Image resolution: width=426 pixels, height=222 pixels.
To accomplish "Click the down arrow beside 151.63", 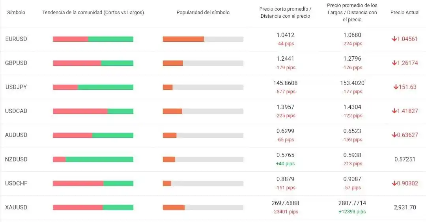I will 396,87.
